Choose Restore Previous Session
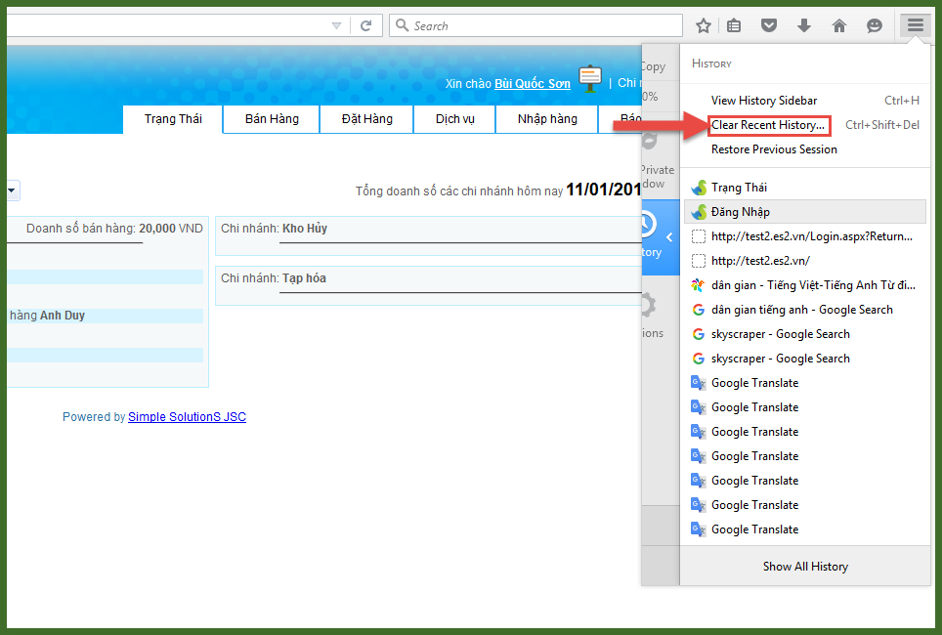 pos(774,149)
